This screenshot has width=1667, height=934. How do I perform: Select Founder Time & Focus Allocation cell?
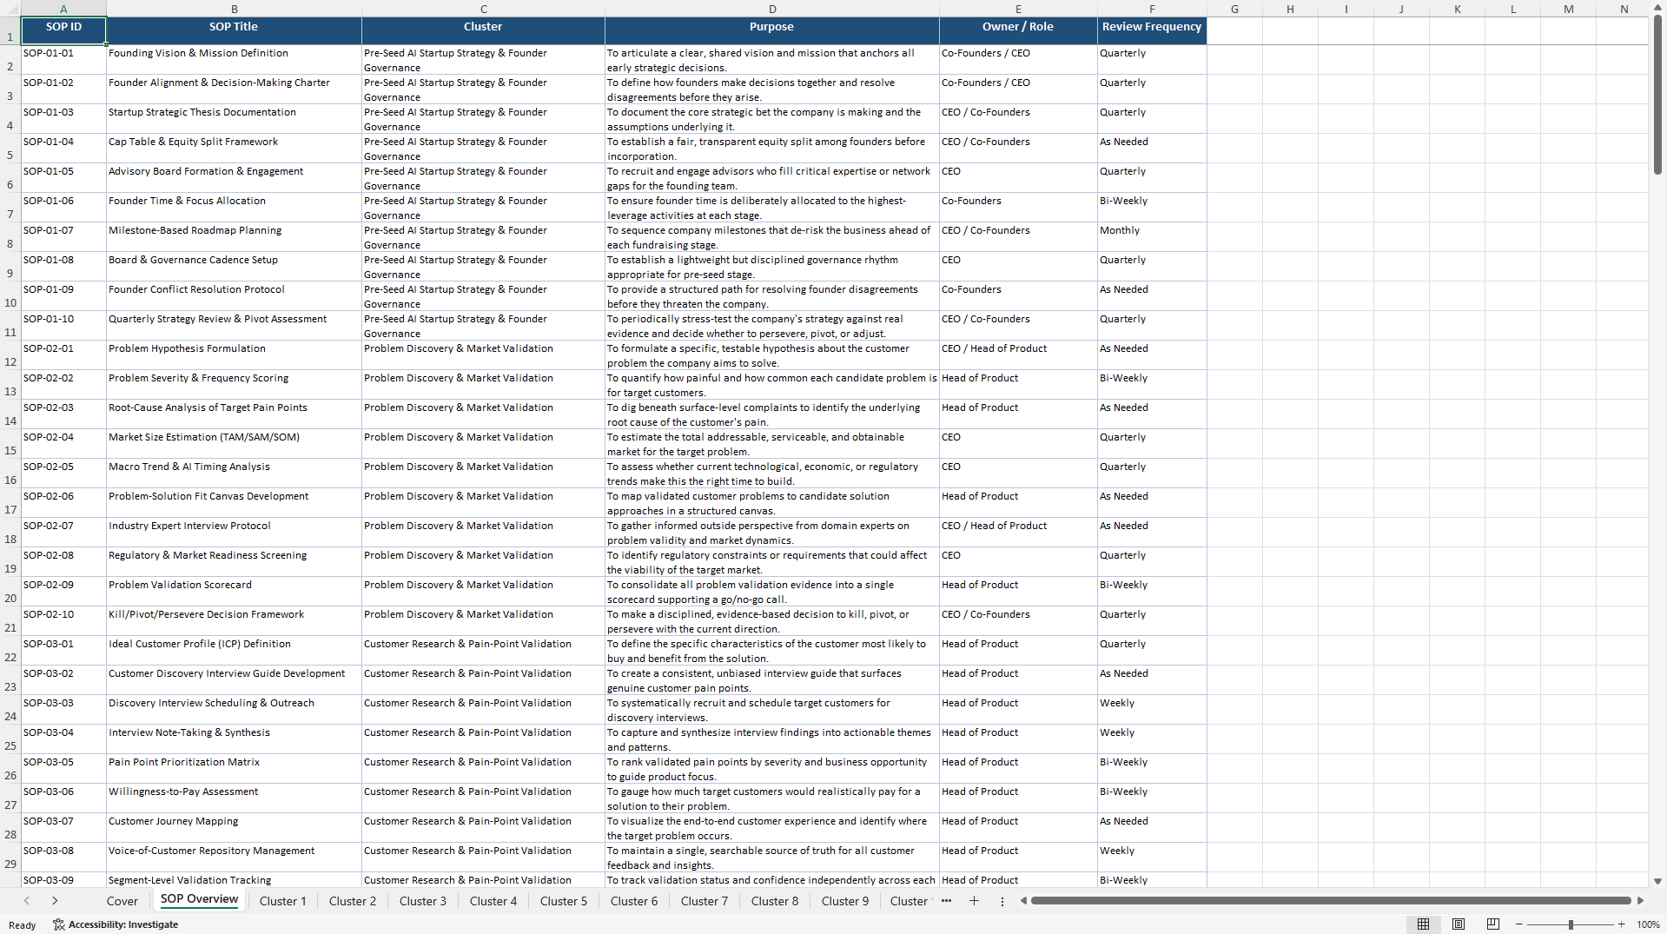point(234,208)
